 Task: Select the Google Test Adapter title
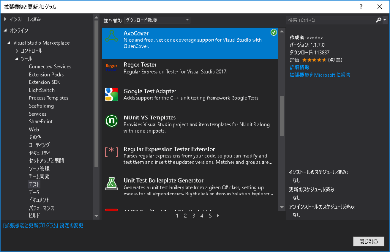click(150, 91)
